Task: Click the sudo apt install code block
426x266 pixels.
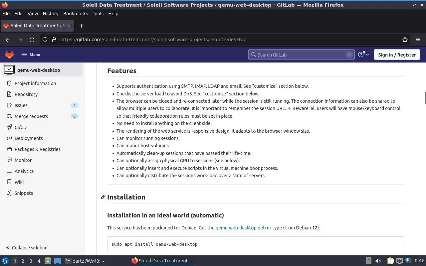Action: (x=256, y=244)
